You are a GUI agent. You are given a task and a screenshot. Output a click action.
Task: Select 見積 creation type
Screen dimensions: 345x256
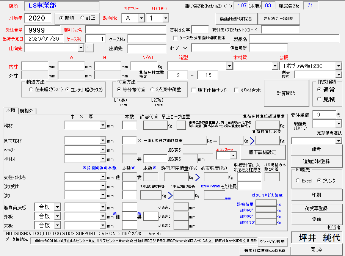[x=319, y=99]
